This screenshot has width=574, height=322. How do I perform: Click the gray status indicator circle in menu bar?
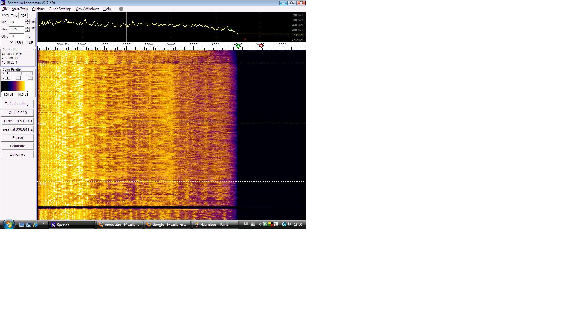(121, 9)
